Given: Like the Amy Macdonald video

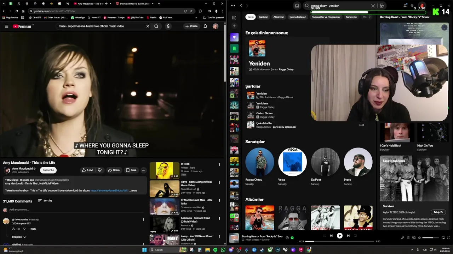Looking at the screenshot, I should tap(87, 170).
